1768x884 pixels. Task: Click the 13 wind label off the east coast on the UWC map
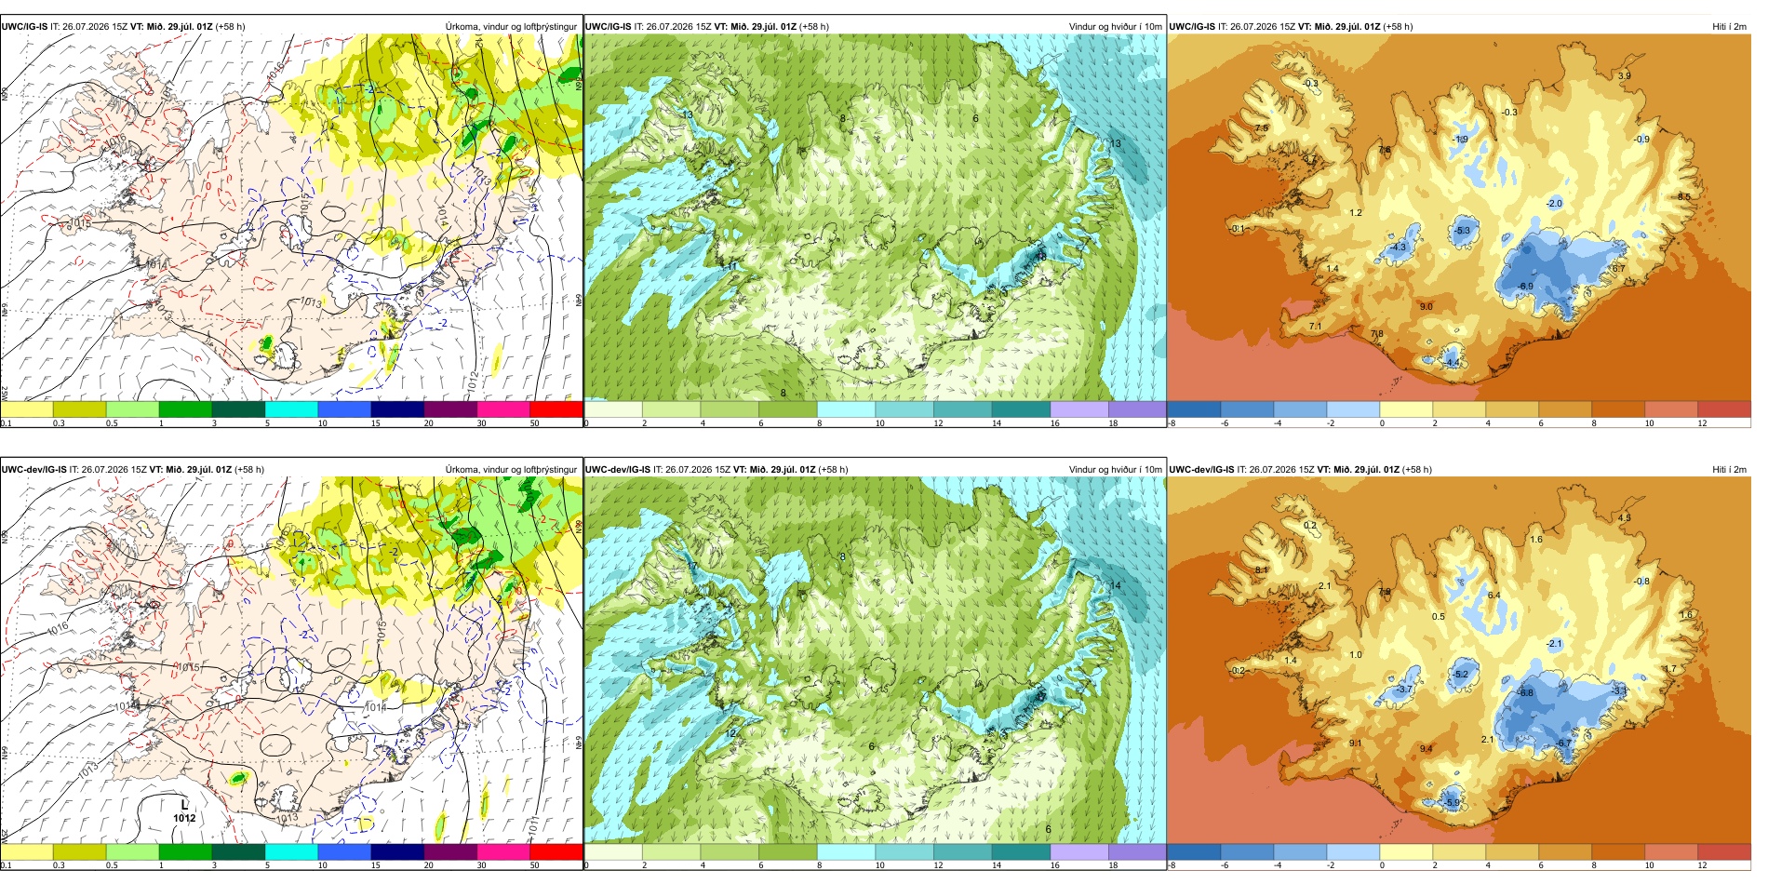[1116, 143]
